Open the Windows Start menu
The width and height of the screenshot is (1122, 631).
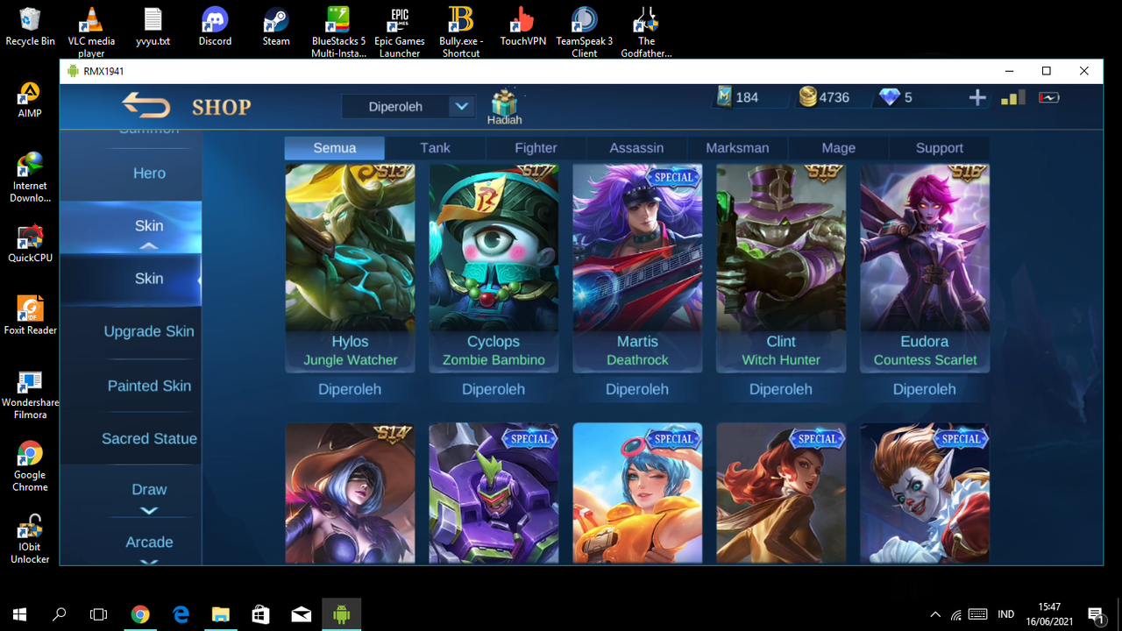tap(19, 614)
